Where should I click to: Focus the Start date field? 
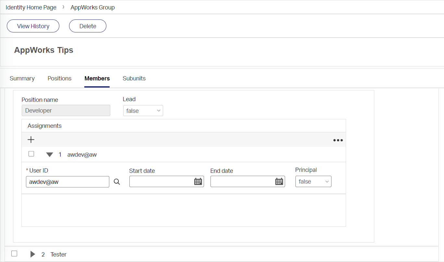(x=167, y=182)
